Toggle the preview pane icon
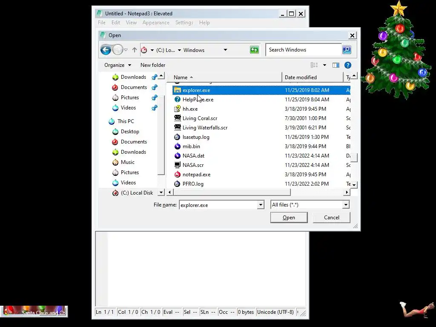This screenshot has height=327, width=436. coord(336,65)
